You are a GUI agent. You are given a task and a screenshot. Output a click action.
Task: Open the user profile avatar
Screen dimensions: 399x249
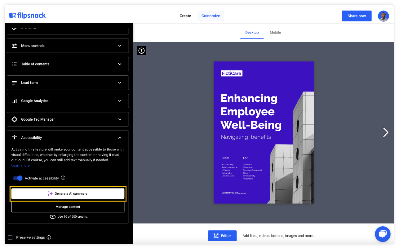coord(383,16)
